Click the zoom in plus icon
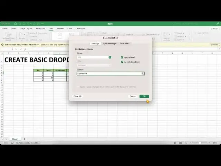 click(209, 143)
